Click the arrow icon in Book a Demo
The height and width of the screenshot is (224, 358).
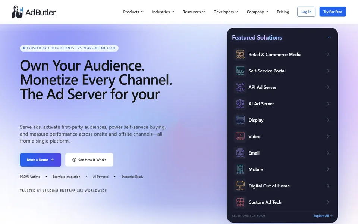tap(52, 160)
